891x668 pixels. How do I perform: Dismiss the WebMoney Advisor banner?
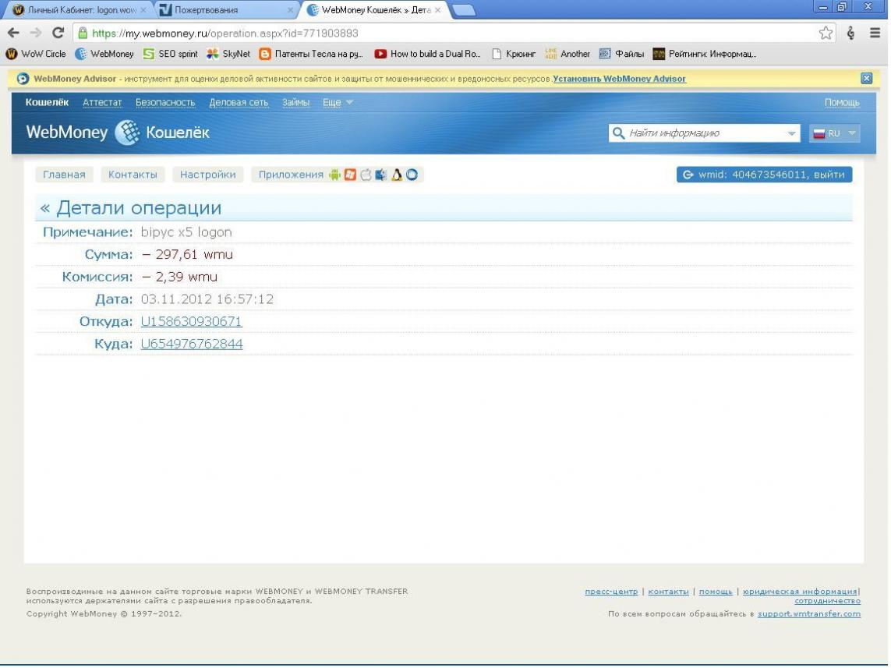click(x=866, y=79)
